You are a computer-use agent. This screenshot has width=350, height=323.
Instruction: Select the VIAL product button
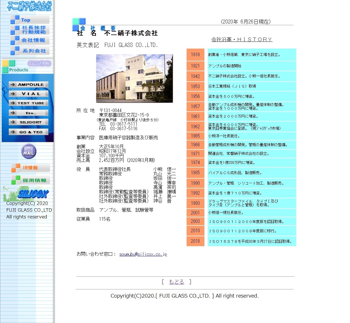tap(28, 94)
